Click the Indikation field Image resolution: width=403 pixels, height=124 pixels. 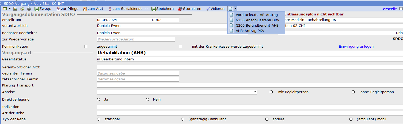[x=250, y=107]
